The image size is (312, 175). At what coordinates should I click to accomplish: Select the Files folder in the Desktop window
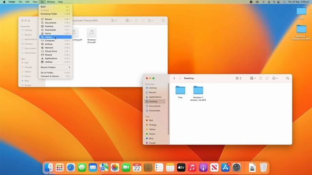coord(180,92)
